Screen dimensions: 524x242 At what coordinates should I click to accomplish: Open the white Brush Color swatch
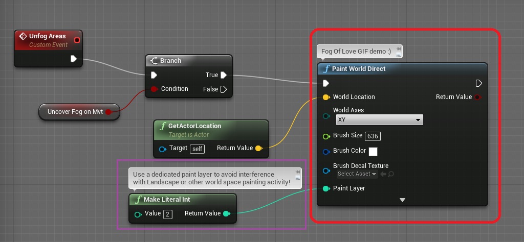(373, 152)
